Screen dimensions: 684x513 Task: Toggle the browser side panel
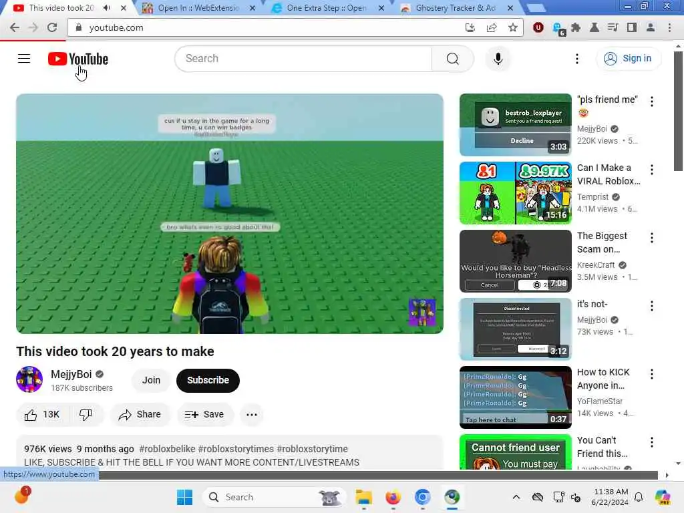click(631, 27)
